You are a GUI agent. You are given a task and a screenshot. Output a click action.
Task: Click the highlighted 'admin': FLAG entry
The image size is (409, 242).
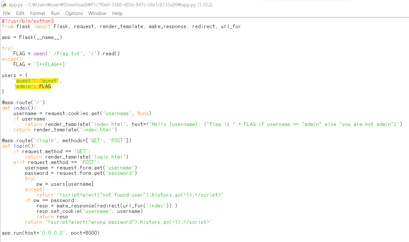point(33,86)
